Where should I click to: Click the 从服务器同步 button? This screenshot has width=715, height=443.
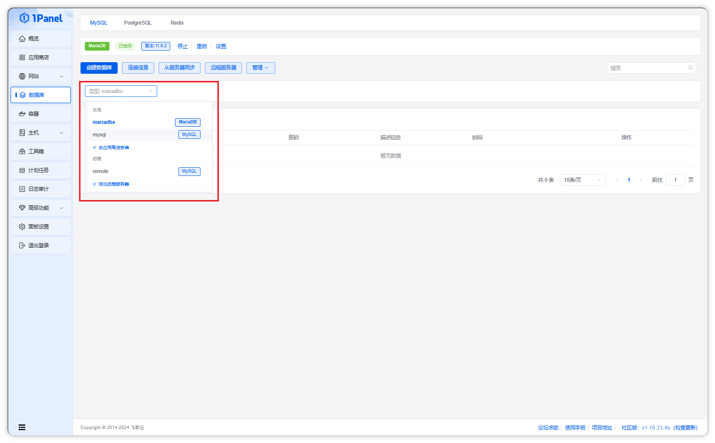point(179,68)
